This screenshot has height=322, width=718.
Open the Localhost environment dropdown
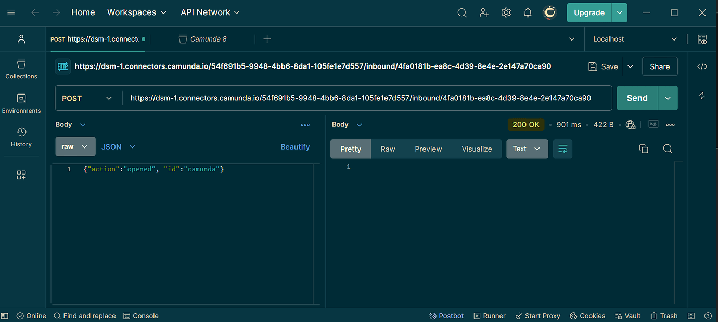(x=635, y=39)
